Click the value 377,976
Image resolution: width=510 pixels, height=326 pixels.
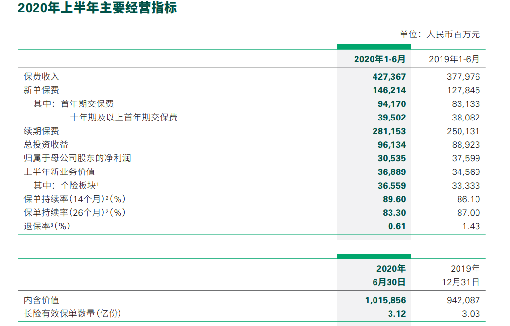point(463,77)
